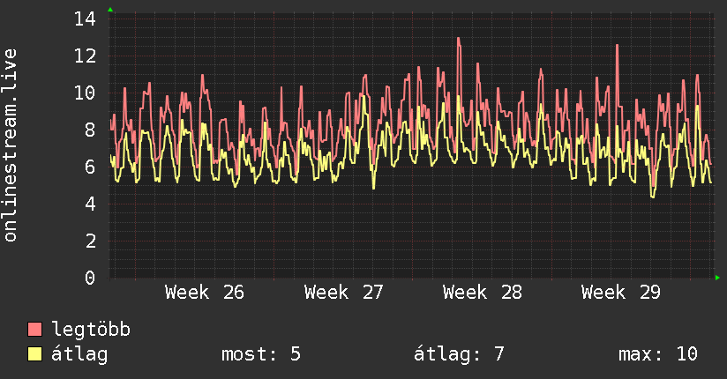The image size is (727, 379).
Task: Select the Week 27 axis label
Action: (x=343, y=293)
